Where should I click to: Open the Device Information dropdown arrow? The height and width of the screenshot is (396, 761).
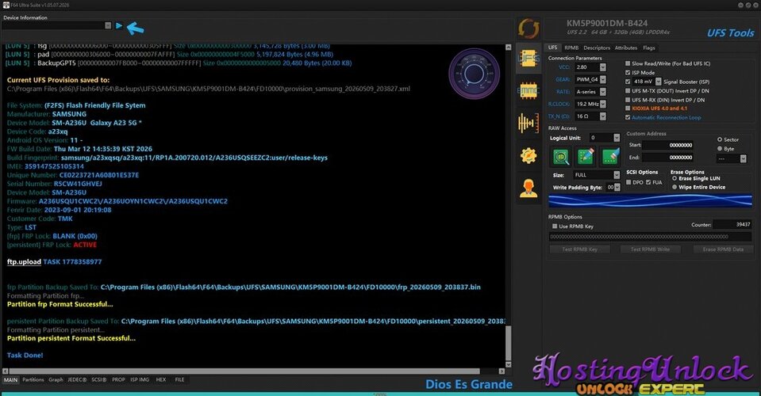[x=108, y=25]
